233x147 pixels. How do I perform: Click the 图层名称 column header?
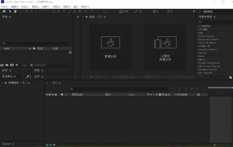[77, 94]
